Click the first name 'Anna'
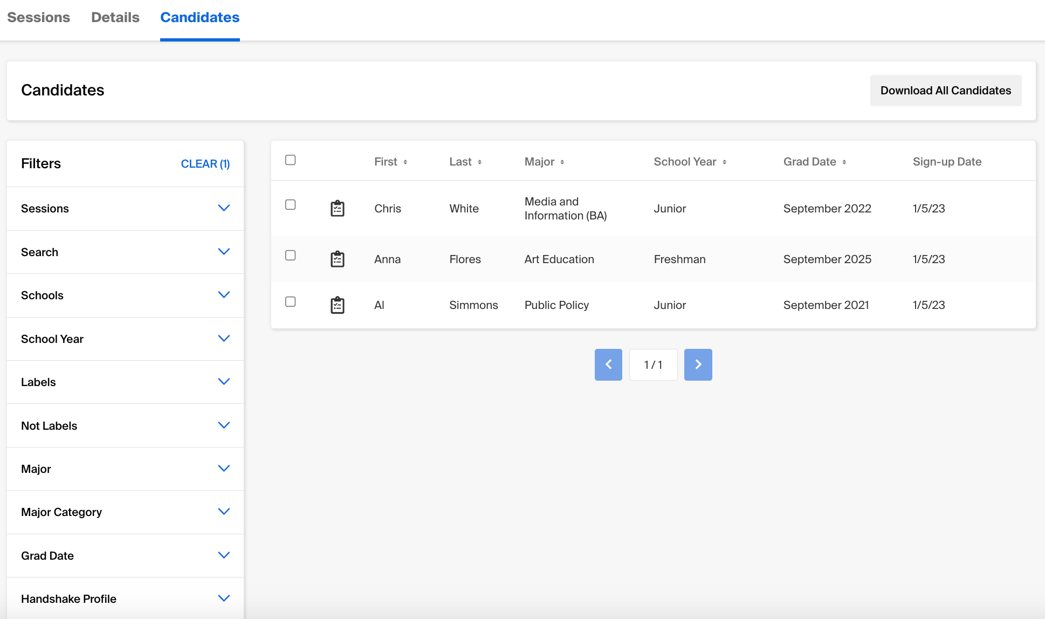 [x=387, y=259]
